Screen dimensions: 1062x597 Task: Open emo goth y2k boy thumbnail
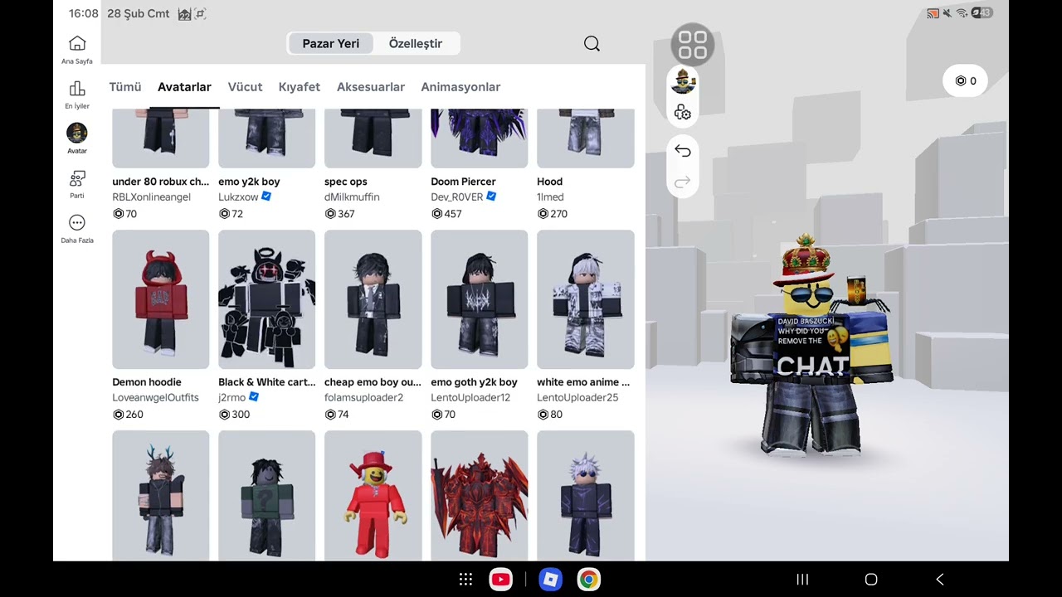(x=480, y=299)
